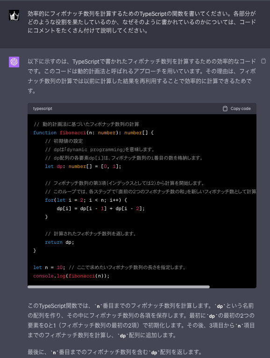Viewport: 270px width, 358px height.
Task: Click the Copy code button
Action: [237, 109]
